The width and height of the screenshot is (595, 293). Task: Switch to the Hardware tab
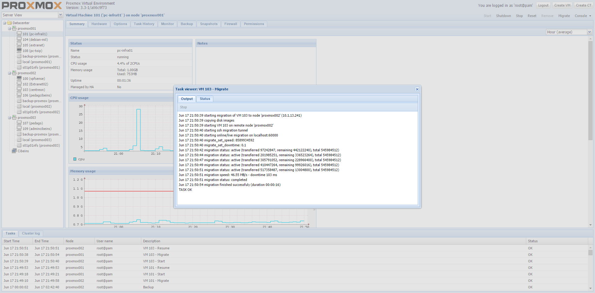tap(99, 24)
